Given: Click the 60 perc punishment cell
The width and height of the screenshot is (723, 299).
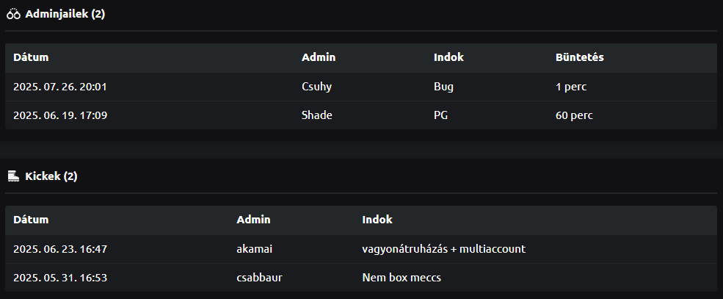Looking at the screenshot, I should click(x=574, y=115).
